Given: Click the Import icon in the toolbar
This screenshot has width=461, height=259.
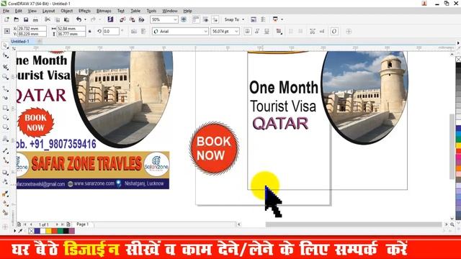Looking at the screenshot, I should 122,19.
